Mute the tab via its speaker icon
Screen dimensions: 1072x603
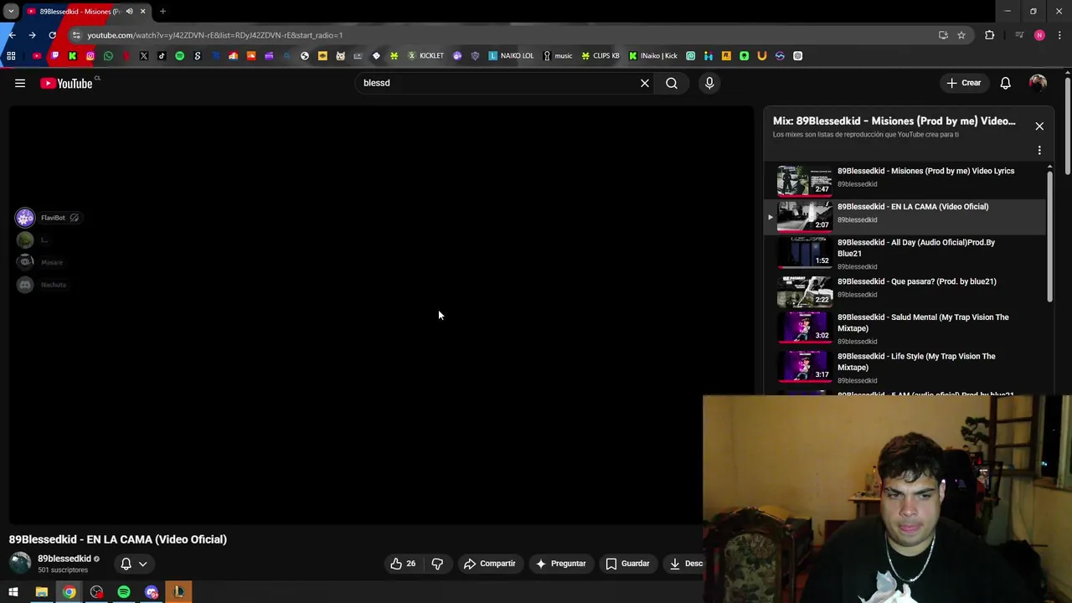point(129,11)
